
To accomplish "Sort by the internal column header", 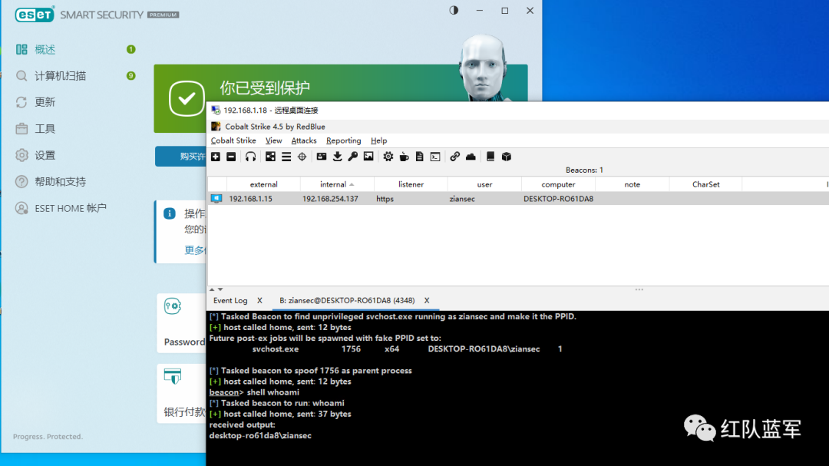I will click(x=337, y=184).
